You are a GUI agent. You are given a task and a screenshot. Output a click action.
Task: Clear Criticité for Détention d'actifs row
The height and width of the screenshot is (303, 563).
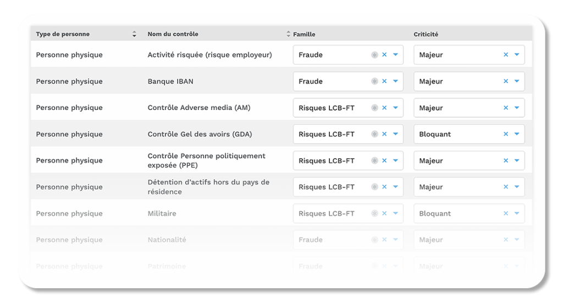506,187
